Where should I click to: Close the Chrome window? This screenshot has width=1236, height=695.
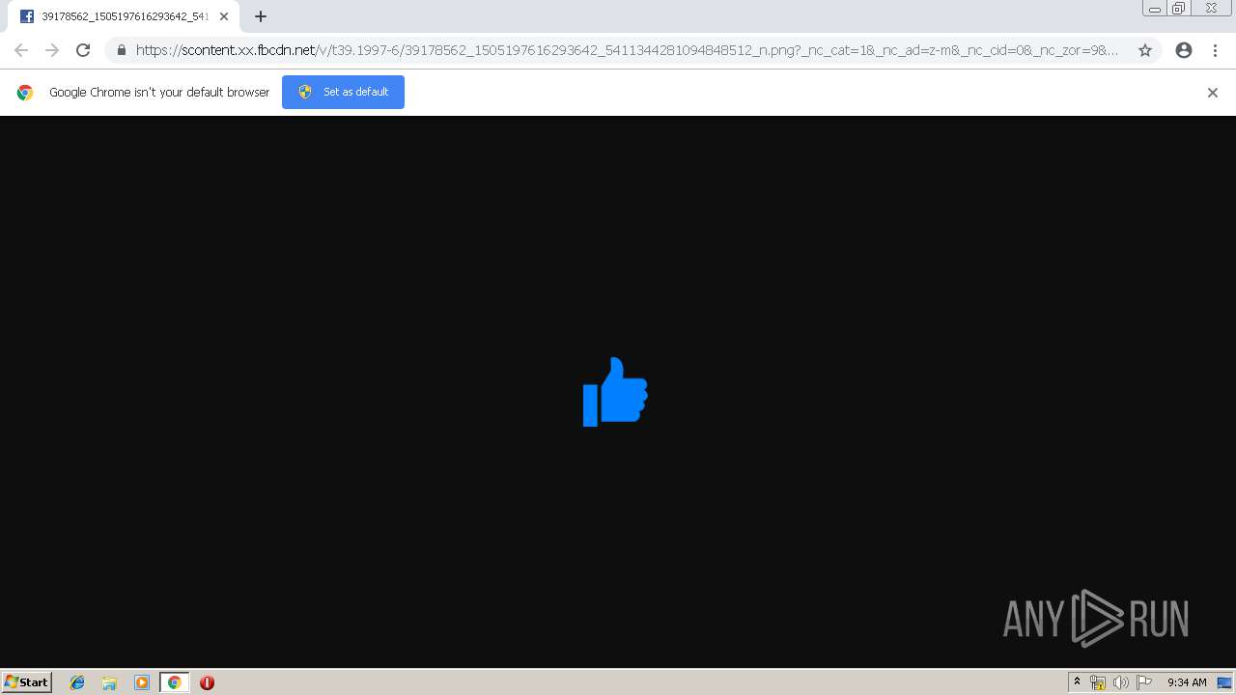(x=1211, y=9)
